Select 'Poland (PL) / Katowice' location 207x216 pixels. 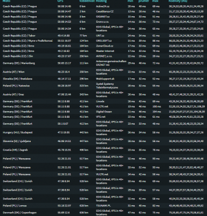click(x=16, y=86)
